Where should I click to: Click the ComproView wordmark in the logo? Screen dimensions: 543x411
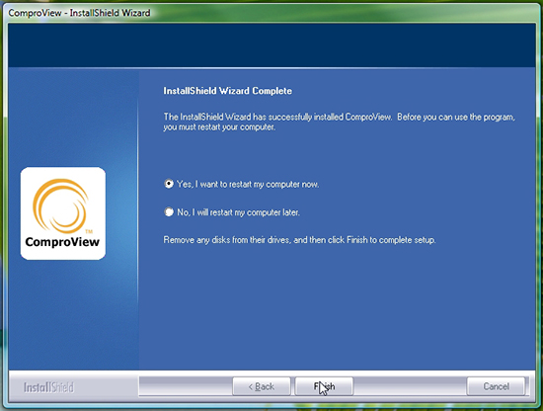pos(62,241)
